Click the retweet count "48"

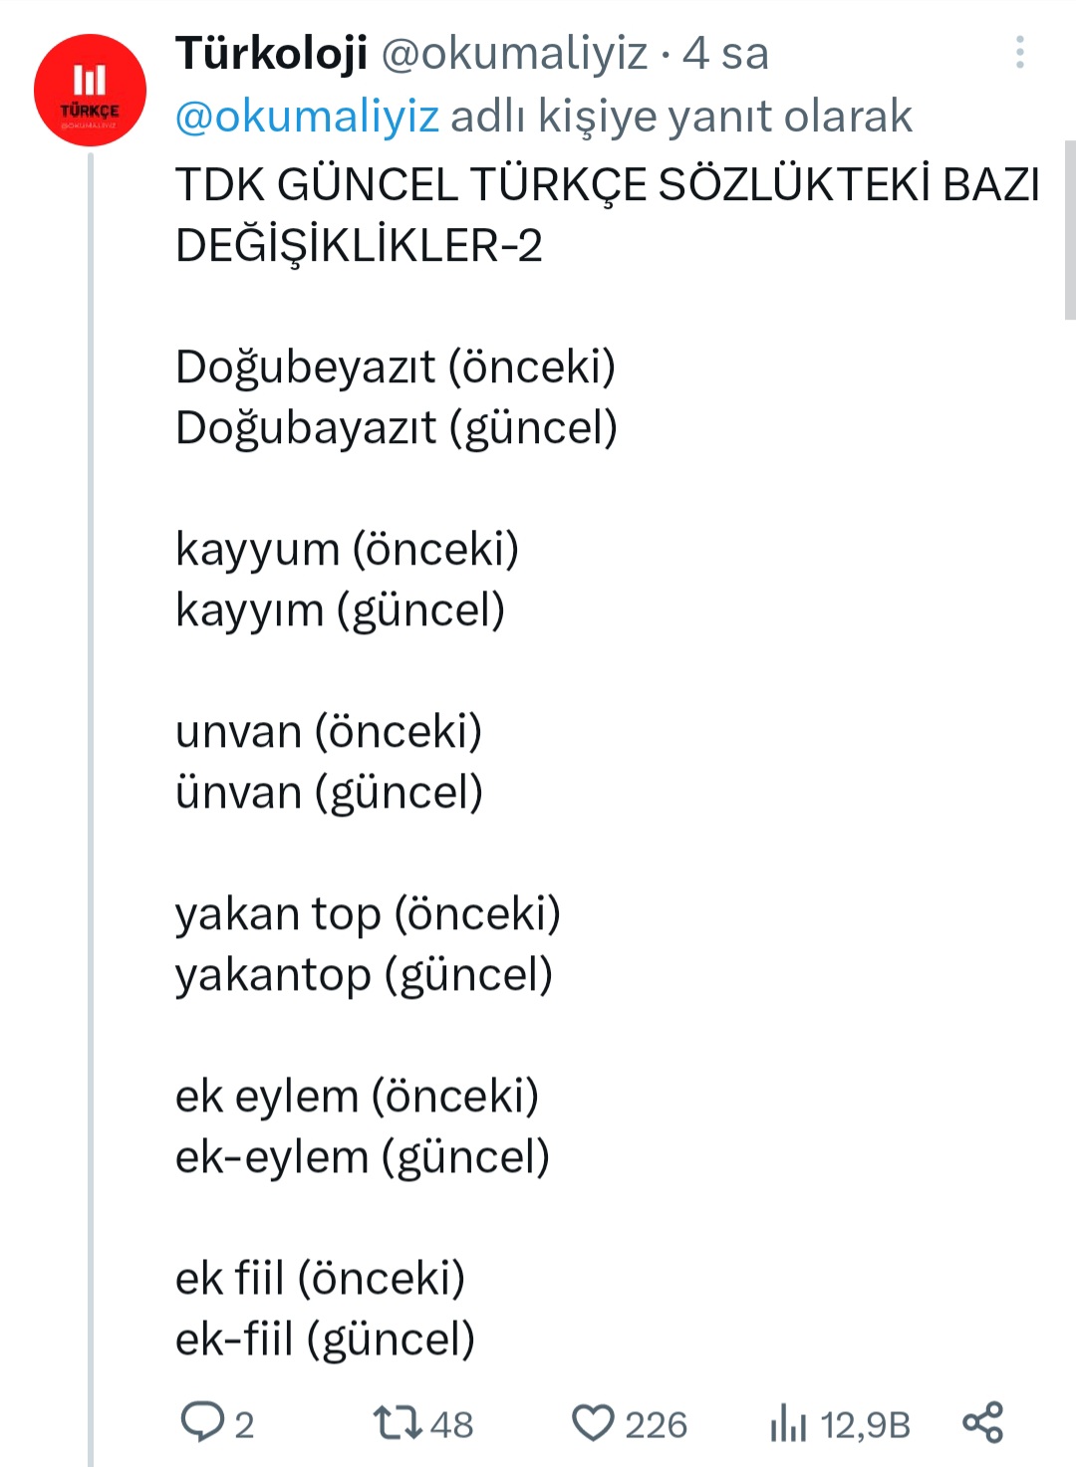click(x=451, y=1425)
